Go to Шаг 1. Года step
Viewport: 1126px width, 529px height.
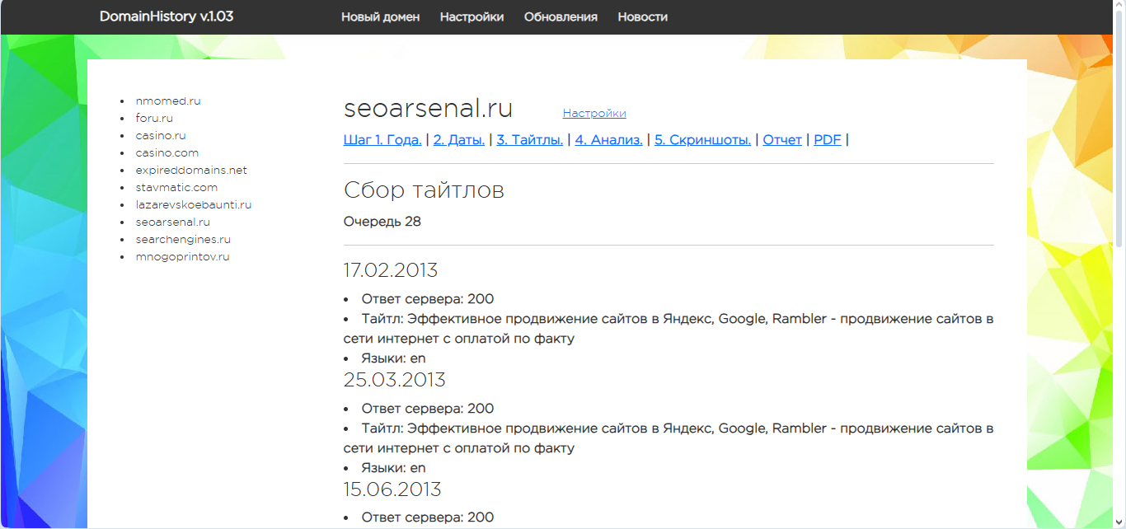pyautogui.click(x=382, y=140)
